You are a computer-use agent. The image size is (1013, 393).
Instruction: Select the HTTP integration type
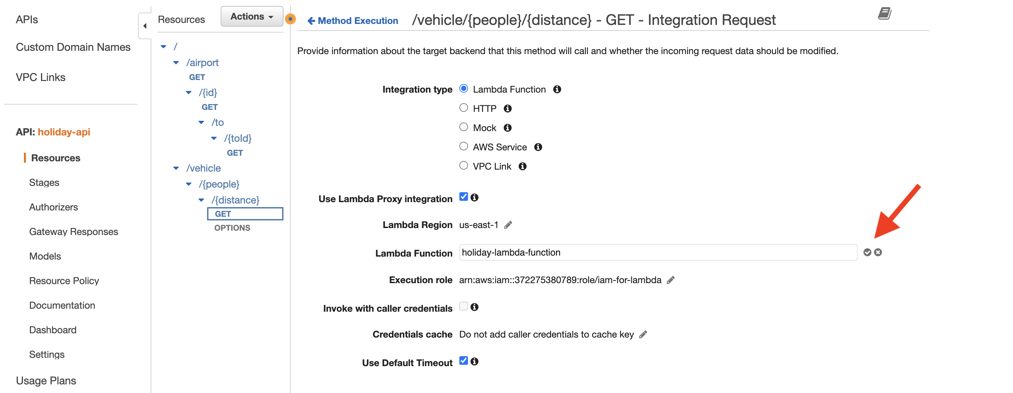point(464,108)
